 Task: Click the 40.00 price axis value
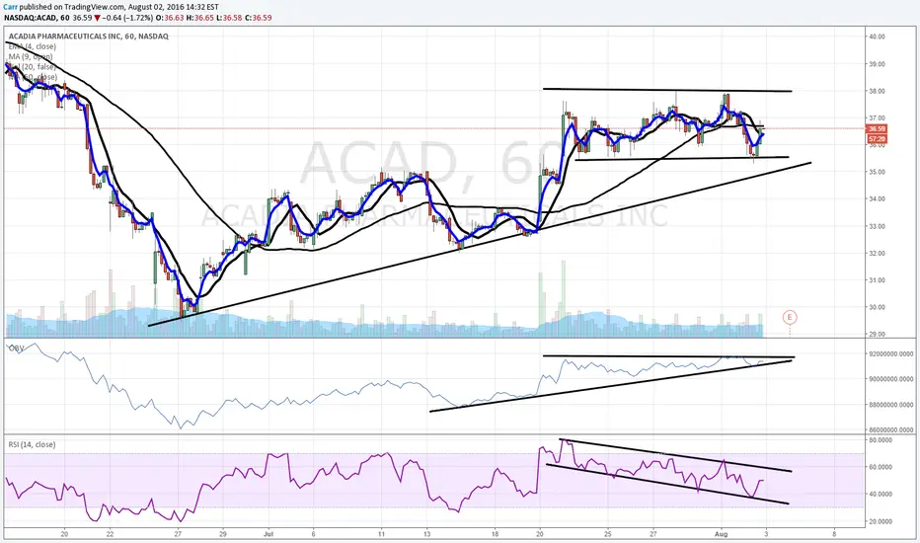878,37
